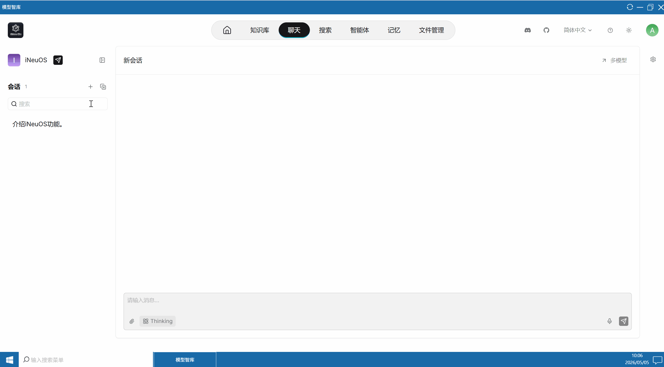The width and height of the screenshot is (664, 367).
Task: Open the taskbar notification center icon
Action: 657,360
